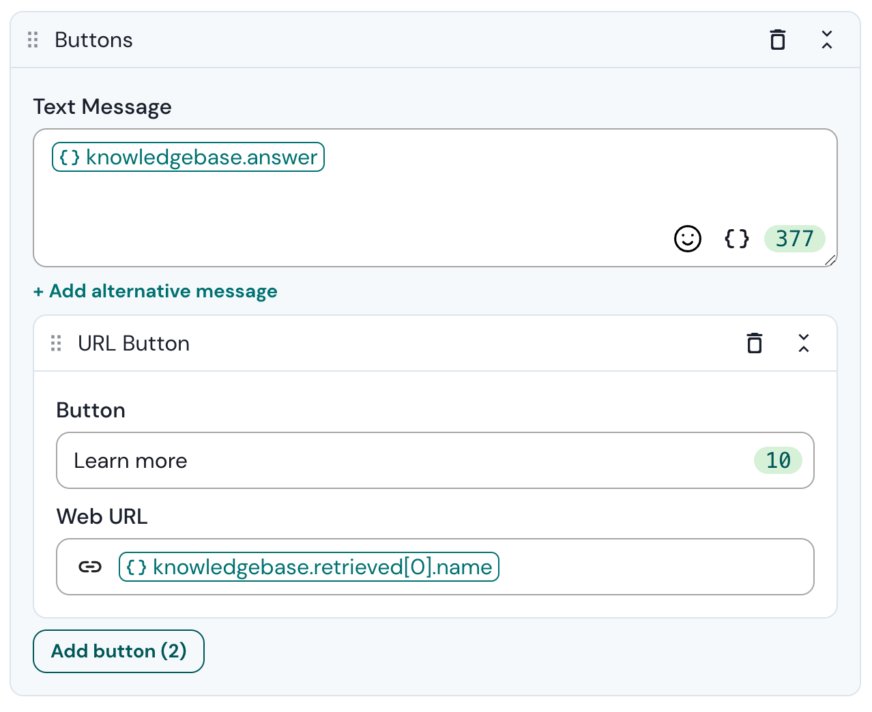This screenshot has width=872, height=712.
Task: Click the character counter showing 10
Action: coord(778,460)
